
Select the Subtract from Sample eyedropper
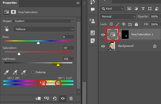[24, 72]
